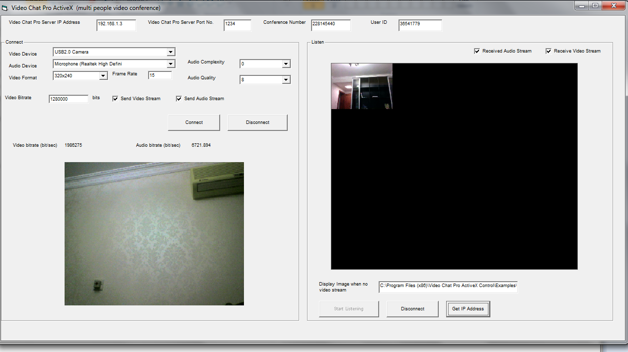Click Disconnect in the Connect panel
Image resolution: width=628 pixels, height=352 pixels.
[x=257, y=122]
